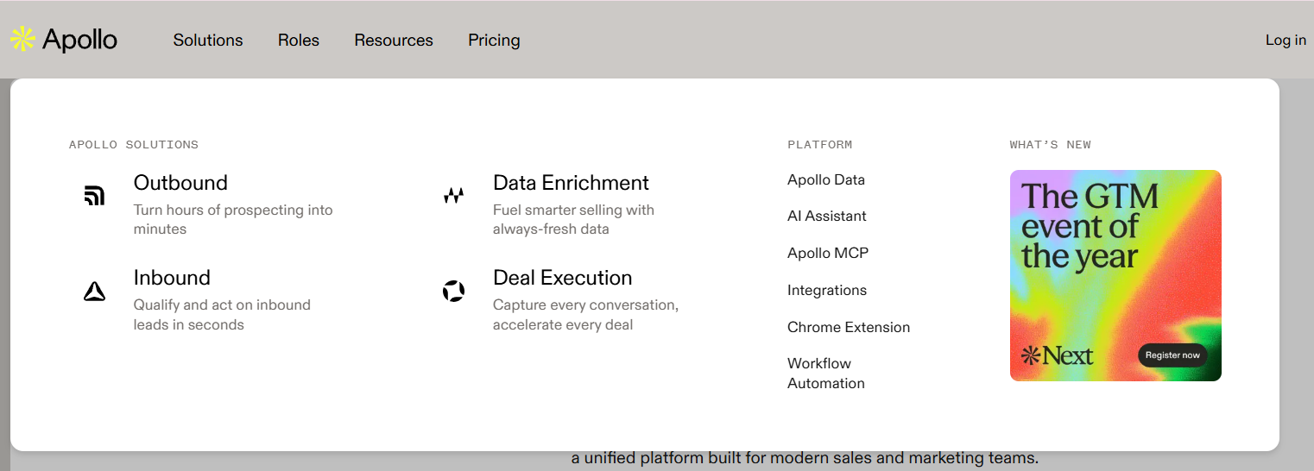Image resolution: width=1314 pixels, height=471 pixels.
Task: Click the Outbound solution icon
Action: (94, 196)
